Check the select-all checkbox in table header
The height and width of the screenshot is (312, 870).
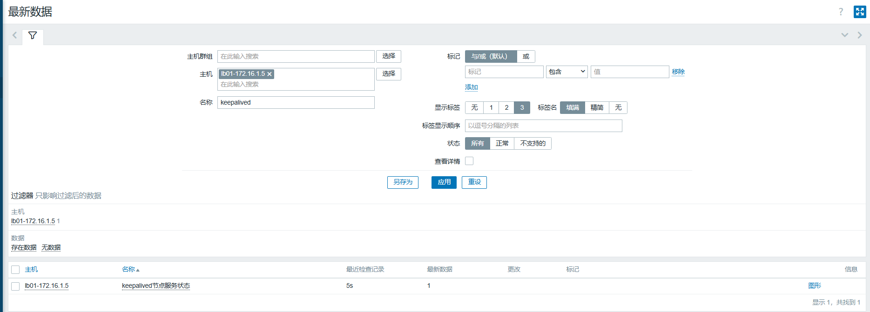(15, 270)
